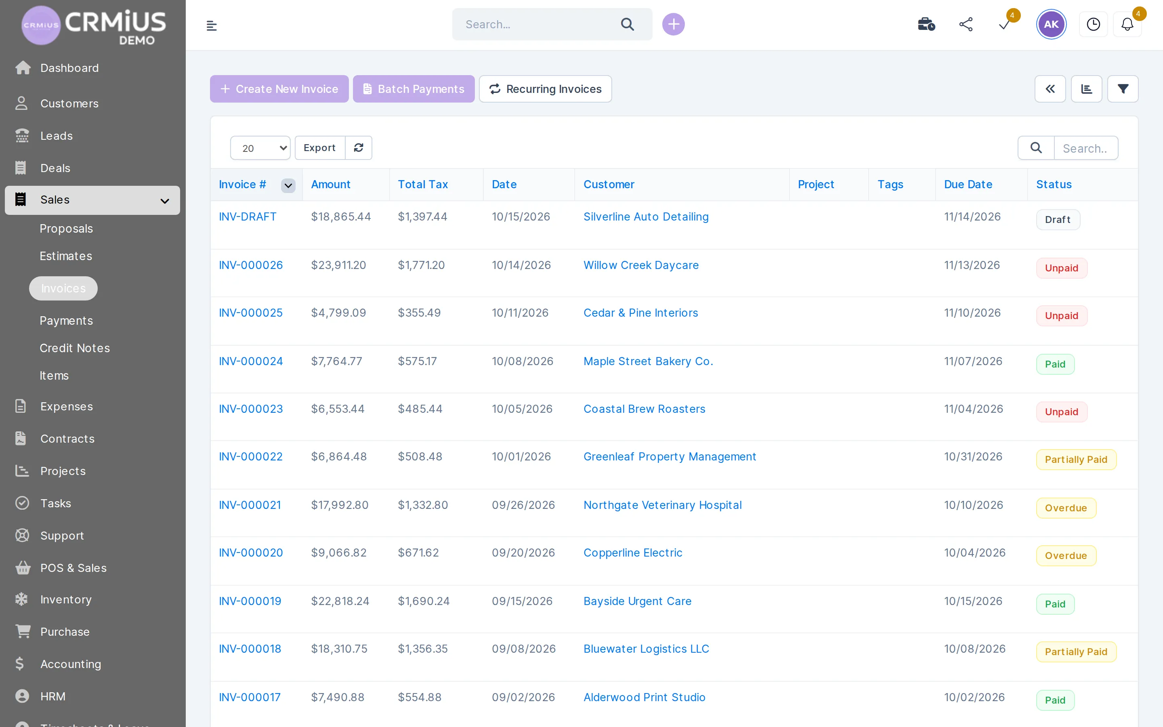Click the clock timesheet icon
The image size is (1163, 727).
pyautogui.click(x=1093, y=24)
